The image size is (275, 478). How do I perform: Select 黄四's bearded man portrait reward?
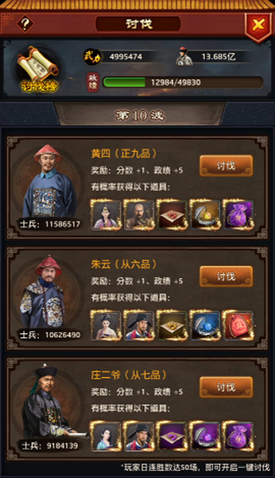[x=138, y=215]
